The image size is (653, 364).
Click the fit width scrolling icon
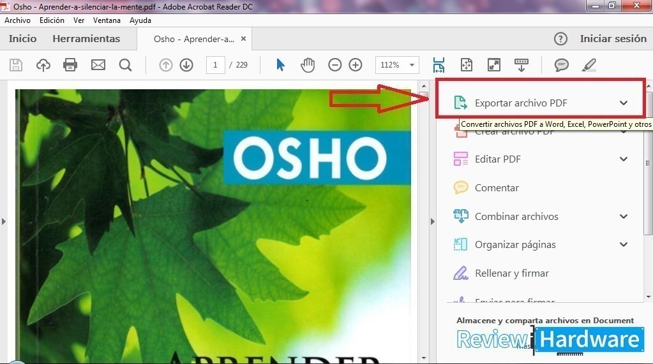[x=439, y=65]
